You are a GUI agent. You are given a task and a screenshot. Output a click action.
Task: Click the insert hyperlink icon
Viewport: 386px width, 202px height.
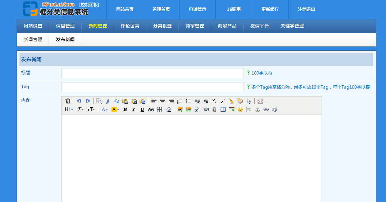pyautogui.click(x=266, y=109)
